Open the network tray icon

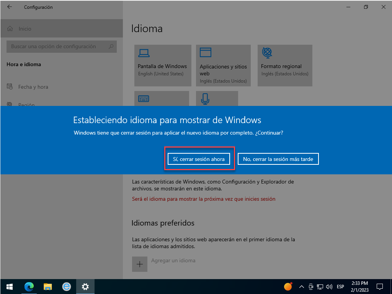point(320,287)
